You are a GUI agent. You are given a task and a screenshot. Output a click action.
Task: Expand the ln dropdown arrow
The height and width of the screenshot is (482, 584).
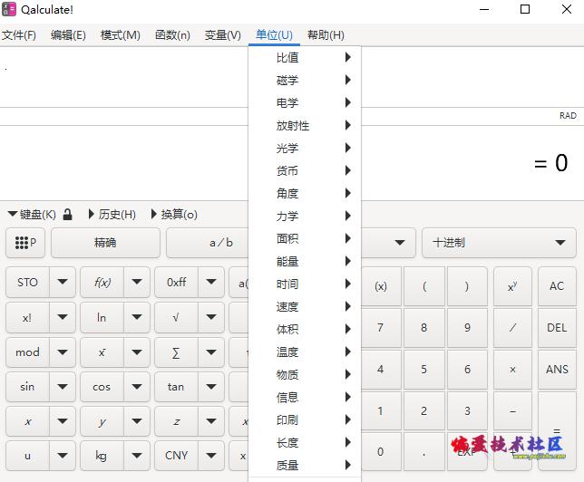click(x=137, y=317)
